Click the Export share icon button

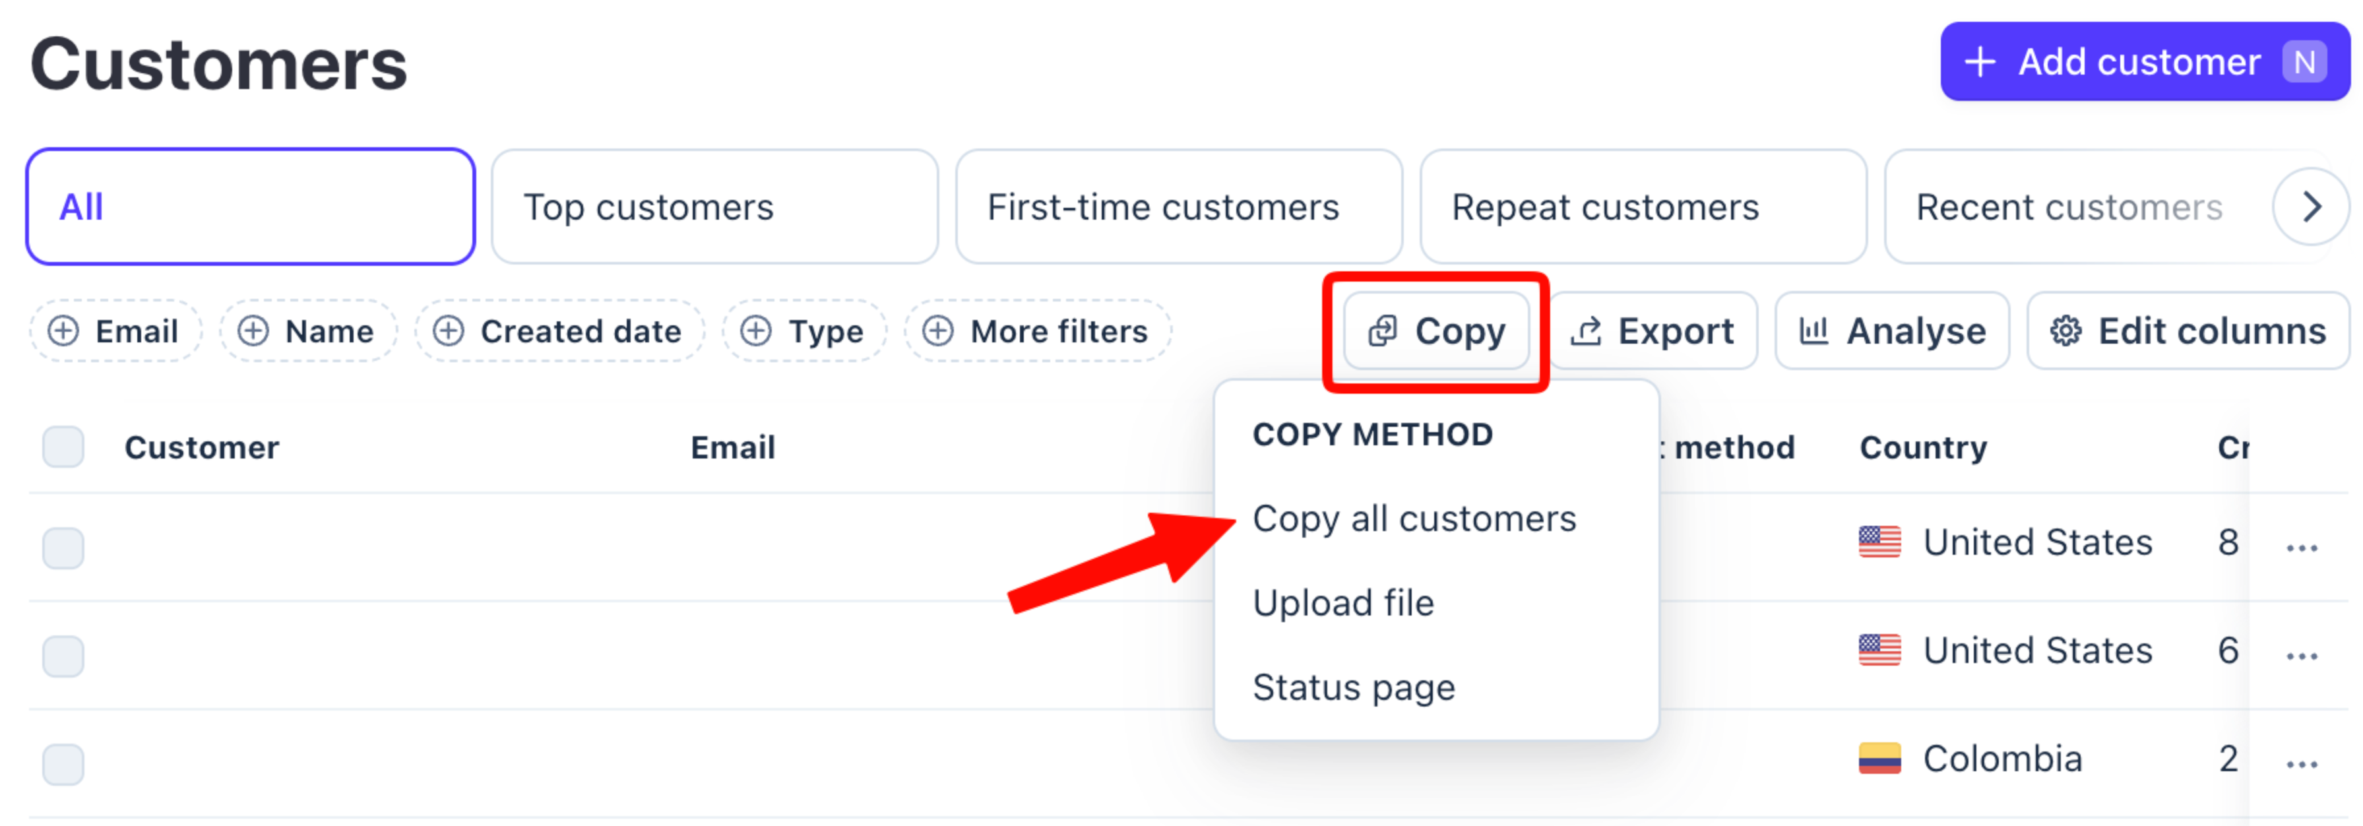(x=1585, y=331)
